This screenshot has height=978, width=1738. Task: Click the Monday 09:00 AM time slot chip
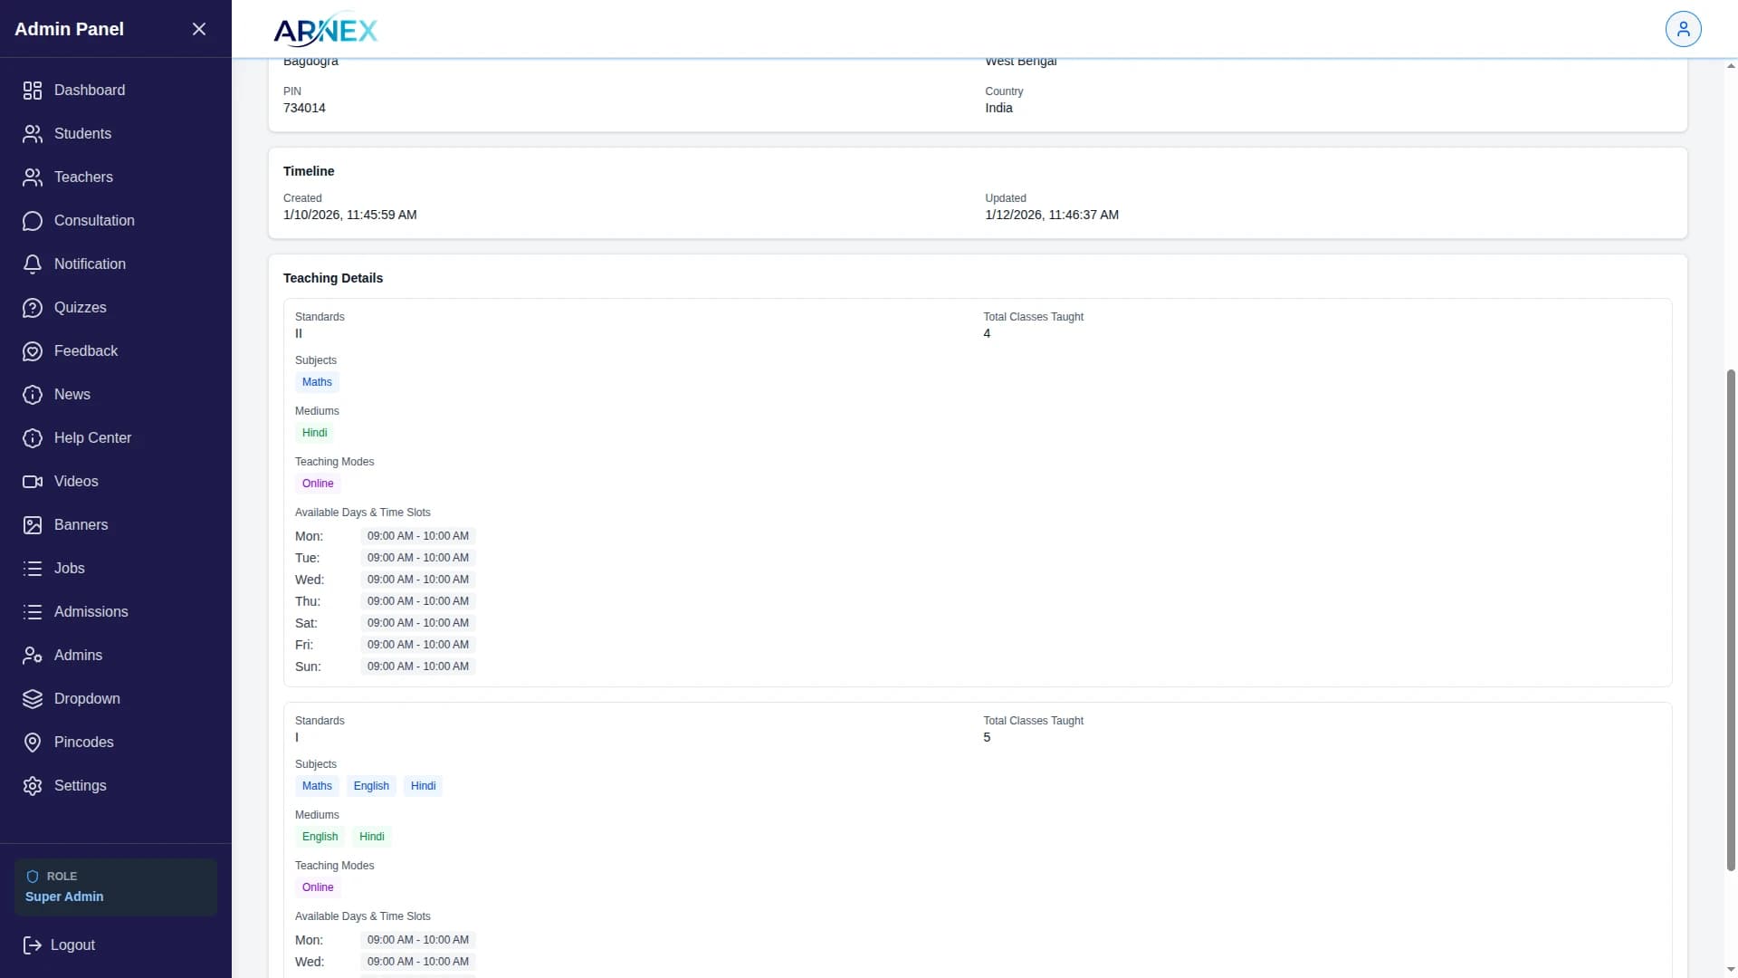tap(417, 536)
